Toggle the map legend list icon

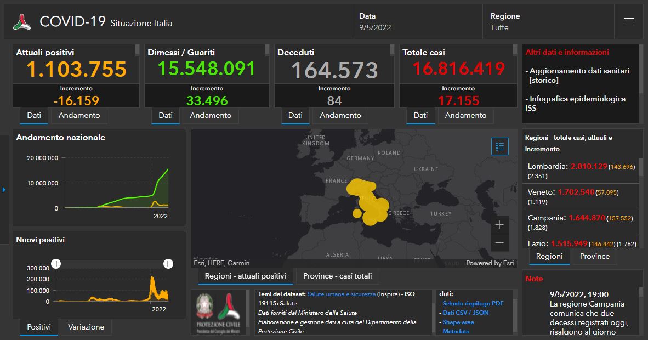tap(499, 146)
